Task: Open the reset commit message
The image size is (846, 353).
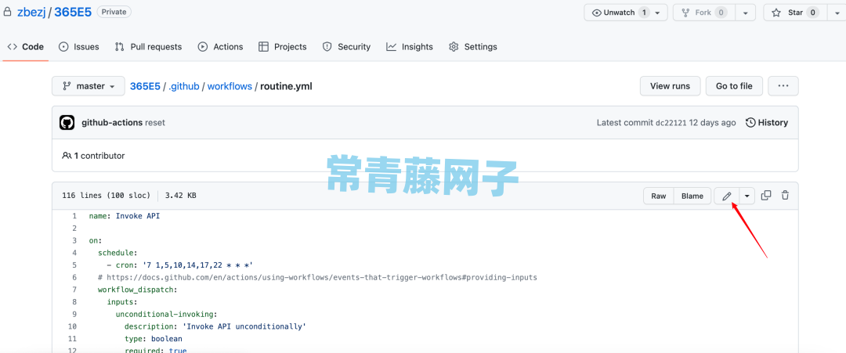Action: [155, 122]
